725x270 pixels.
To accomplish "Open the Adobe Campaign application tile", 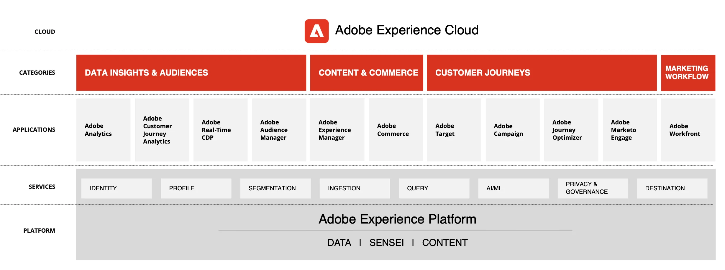I will tap(513, 130).
